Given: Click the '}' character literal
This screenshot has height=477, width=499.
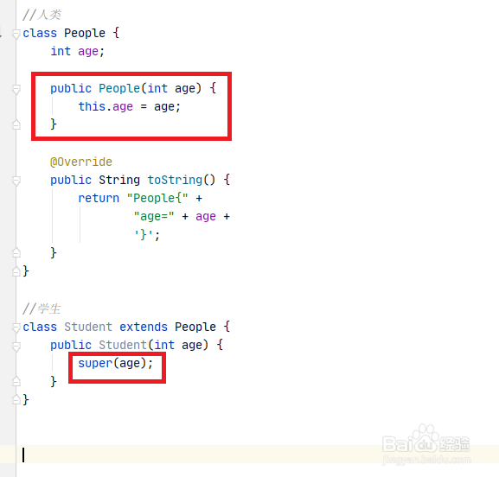Looking at the screenshot, I should pyautogui.click(x=144, y=235).
